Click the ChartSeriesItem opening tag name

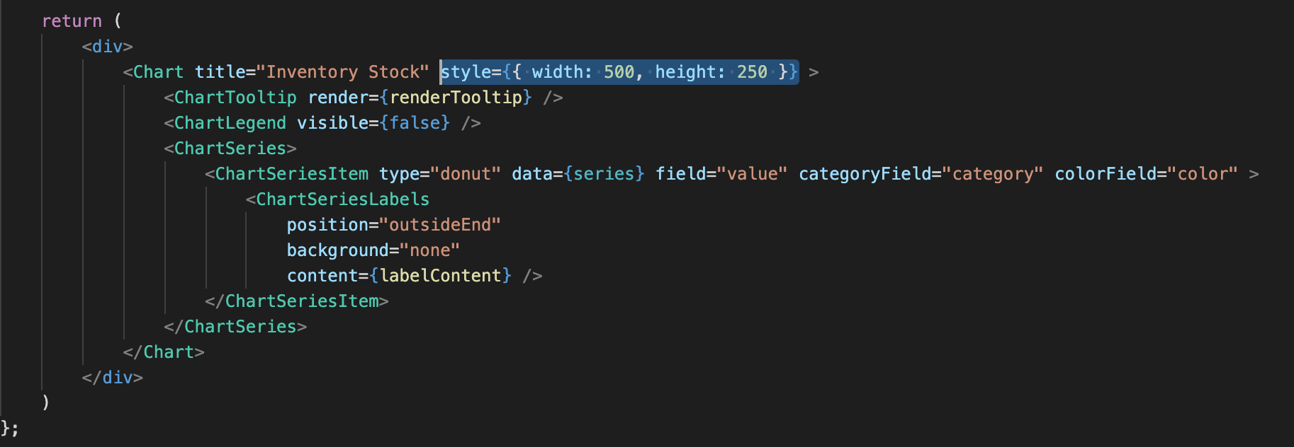tap(292, 174)
